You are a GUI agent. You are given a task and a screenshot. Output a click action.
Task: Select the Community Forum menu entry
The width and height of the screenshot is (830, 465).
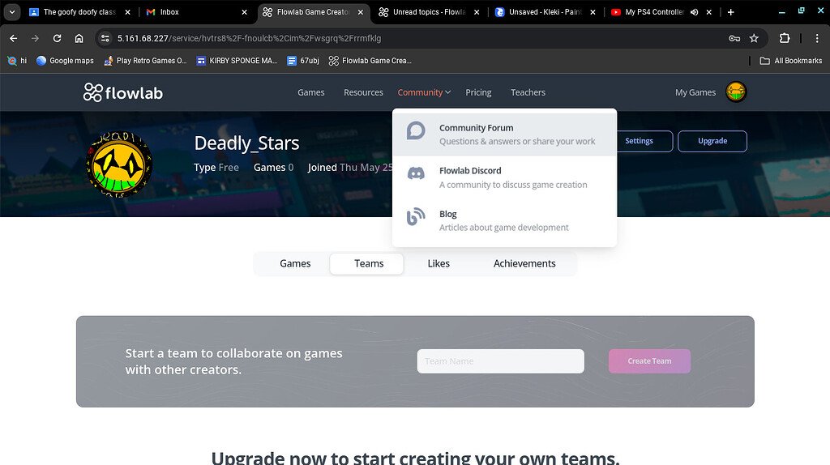(x=504, y=134)
